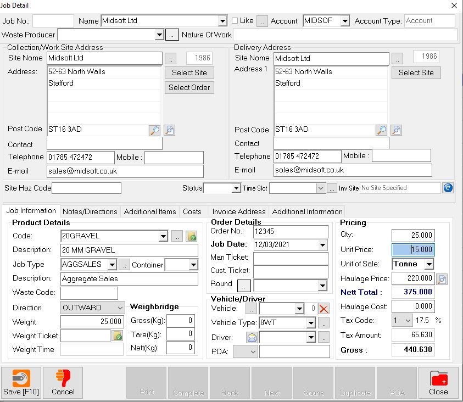Toggle the Like checkbox
463x402 pixels.
[x=235, y=20]
